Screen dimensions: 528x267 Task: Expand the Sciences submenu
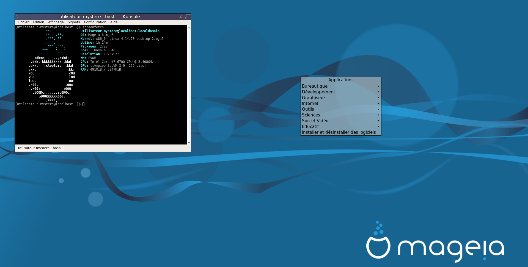click(341, 115)
